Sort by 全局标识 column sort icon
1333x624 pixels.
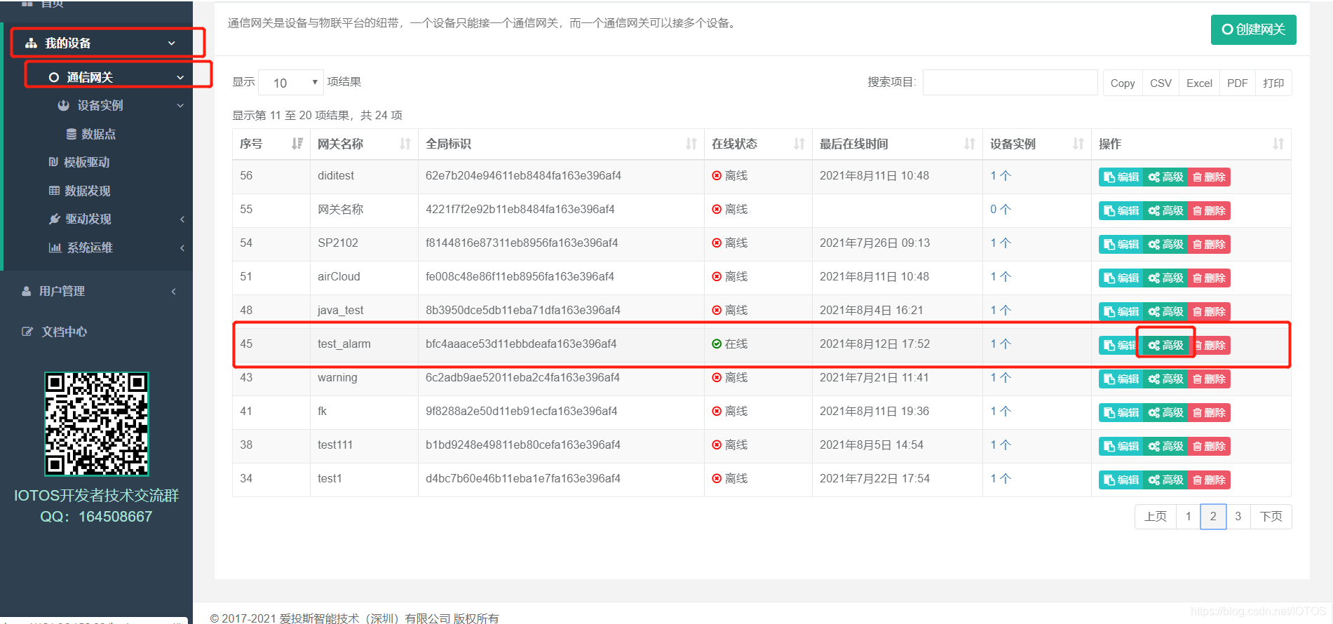click(691, 144)
